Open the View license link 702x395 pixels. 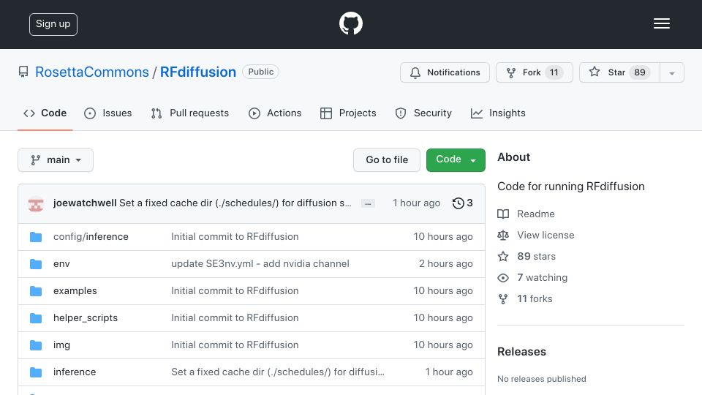tap(546, 235)
